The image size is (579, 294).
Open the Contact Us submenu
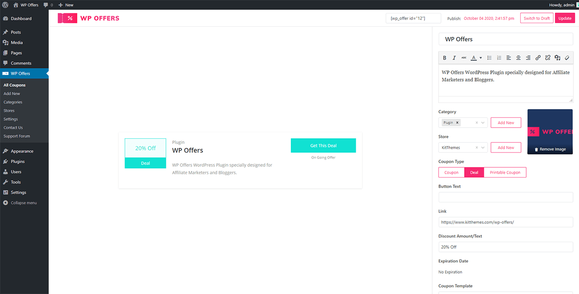point(13,128)
